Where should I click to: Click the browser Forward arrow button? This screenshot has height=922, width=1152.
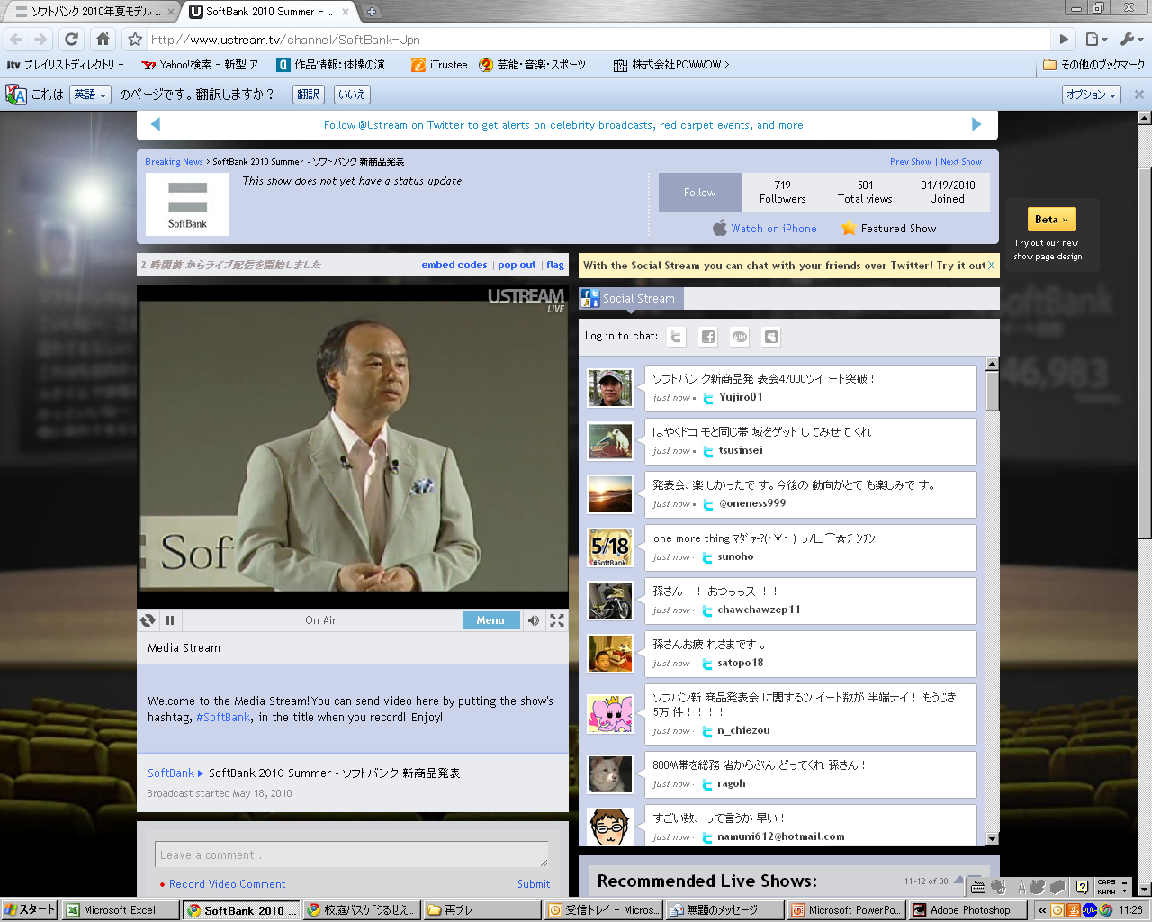point(40,39)
